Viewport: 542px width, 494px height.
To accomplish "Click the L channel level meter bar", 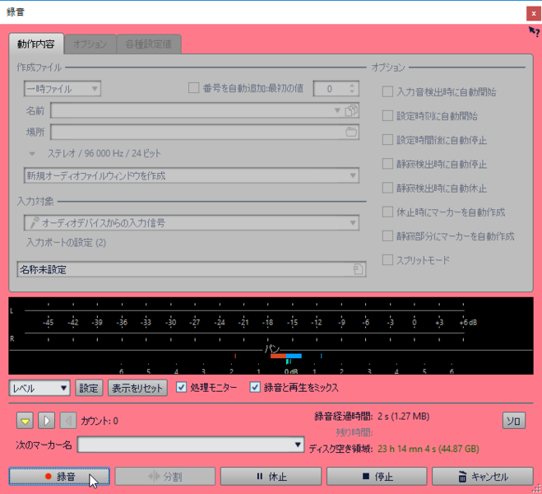I will pyautogui.click(x=244, y=310).
